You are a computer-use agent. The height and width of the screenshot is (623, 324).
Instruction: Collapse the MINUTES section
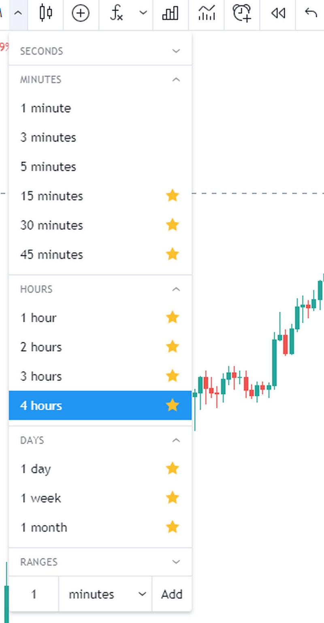pyautogui.click(x=176, y=80)
